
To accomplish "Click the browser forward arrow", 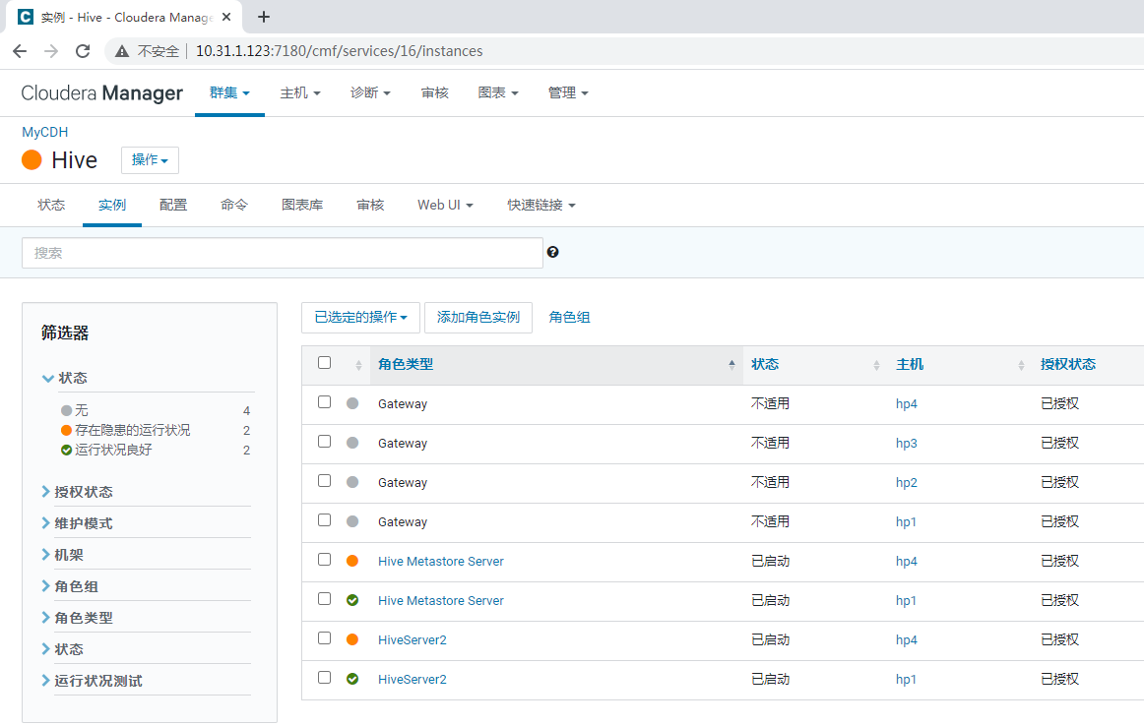I will pyautogui.click(x=51, y=51).
